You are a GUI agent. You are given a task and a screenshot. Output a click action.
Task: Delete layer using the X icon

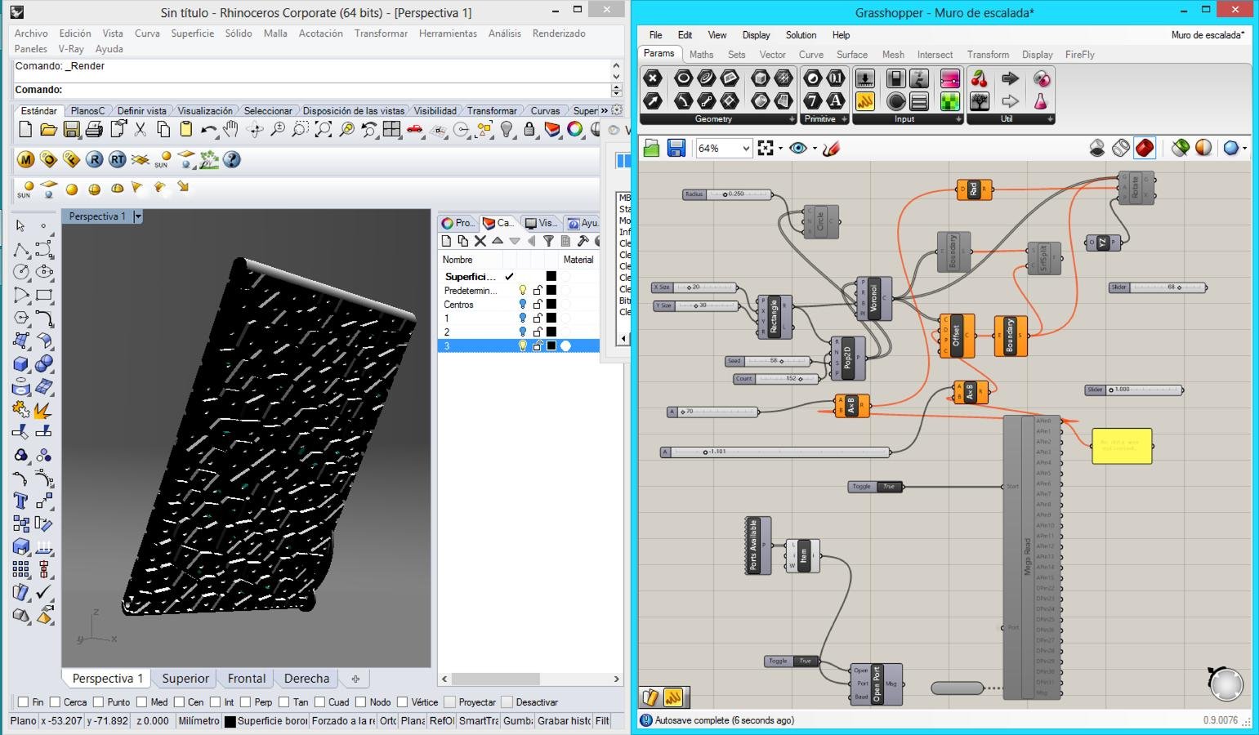480,241
